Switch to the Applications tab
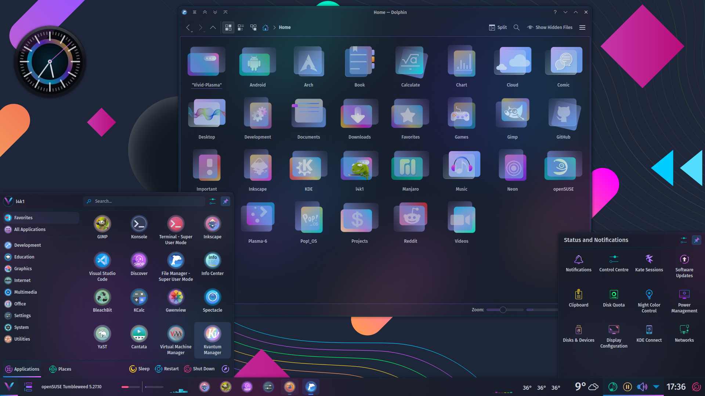705x396 pixels. (x=22, y=369)
